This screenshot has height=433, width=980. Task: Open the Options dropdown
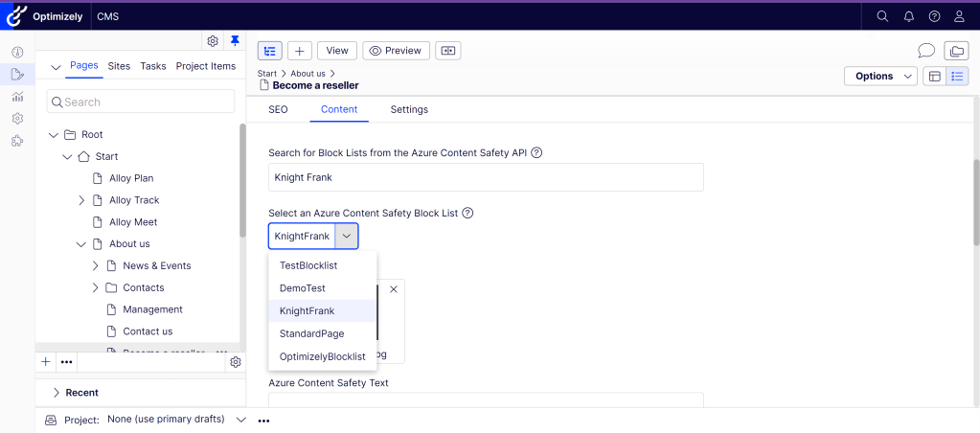click(x=880, y=77)
